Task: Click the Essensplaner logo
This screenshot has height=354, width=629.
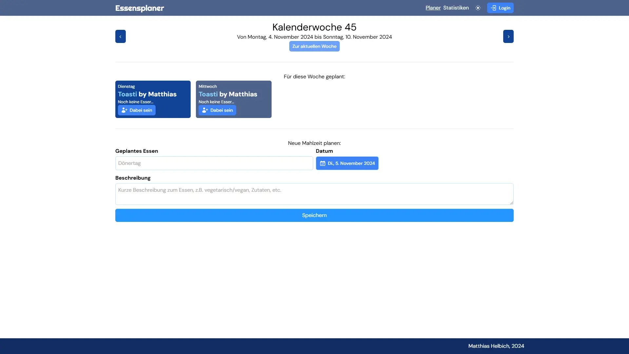Action: 140,8
